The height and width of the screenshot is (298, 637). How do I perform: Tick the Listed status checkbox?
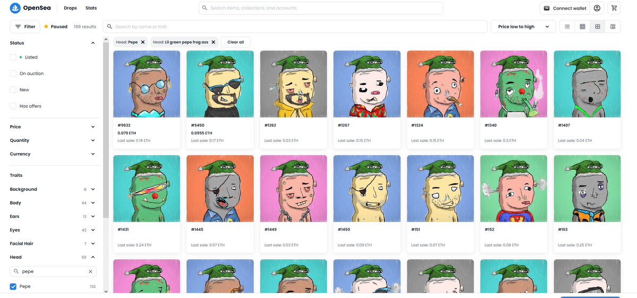point(13,57)
